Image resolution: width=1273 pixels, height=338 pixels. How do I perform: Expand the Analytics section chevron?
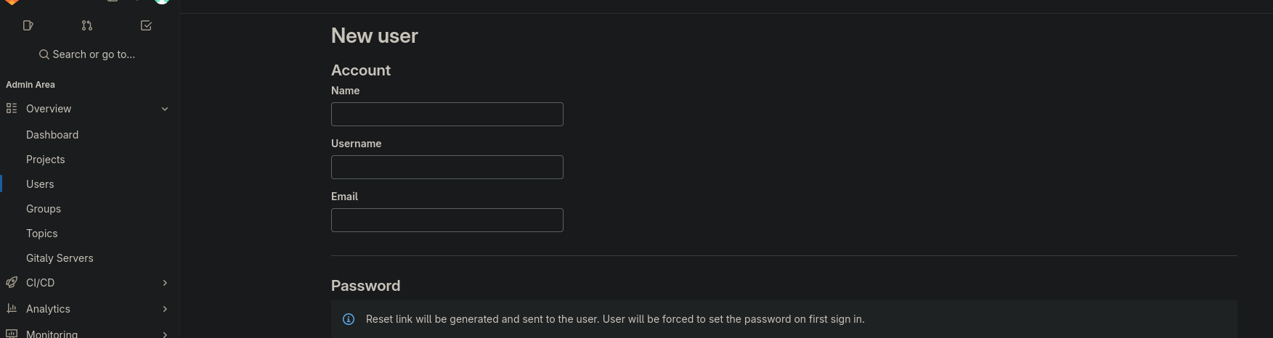coord(165,309)
